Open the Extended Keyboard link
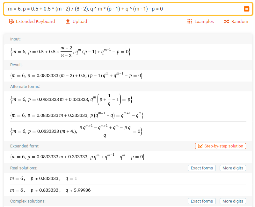Image resolution: width=255 pixels, height=207 pixels. click(35, 21)
